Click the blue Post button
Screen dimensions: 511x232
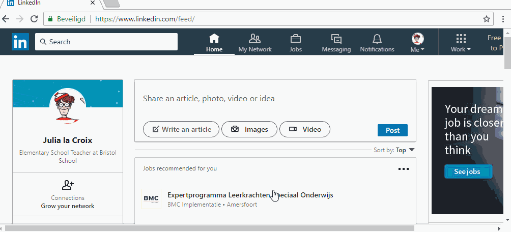tap(393, 130)
